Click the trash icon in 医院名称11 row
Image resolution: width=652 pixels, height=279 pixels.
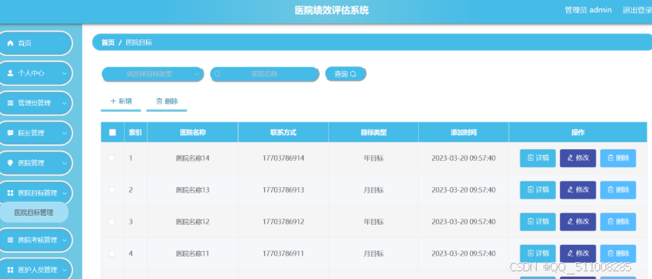coord(610,253)
